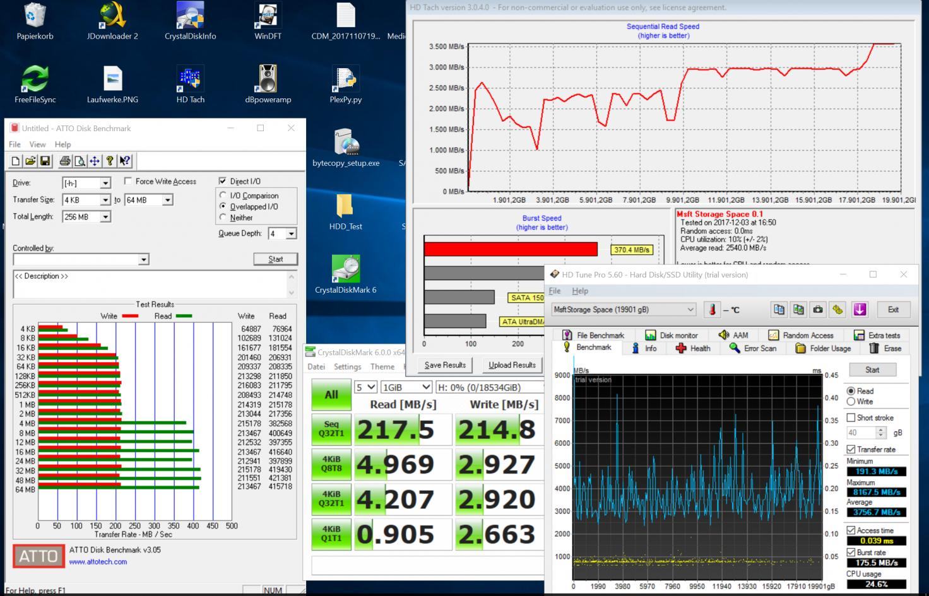
Task: Toggle Access time checkbox in HD Tune
Action: [x=851, y=530]
